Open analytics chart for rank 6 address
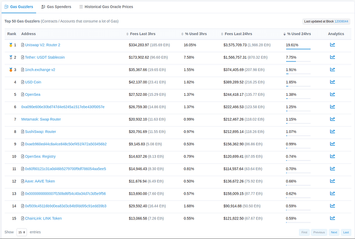Screen dimensions: 355x239 pos(332,107)
